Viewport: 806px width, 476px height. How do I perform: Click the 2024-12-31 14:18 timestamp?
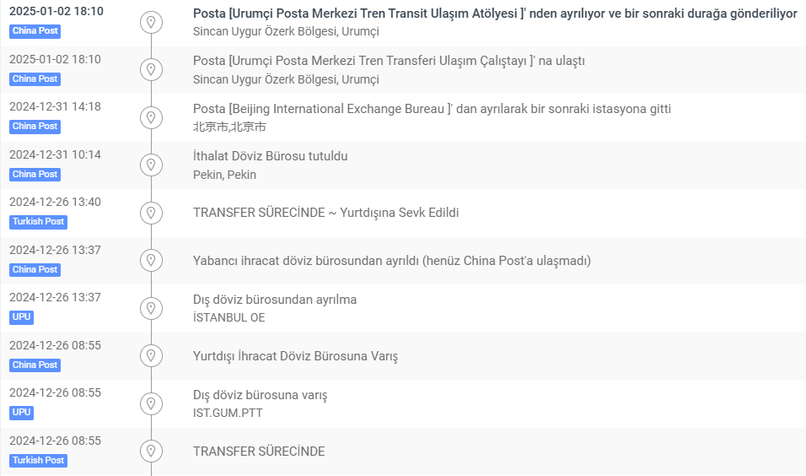click(x=55, y=107)
